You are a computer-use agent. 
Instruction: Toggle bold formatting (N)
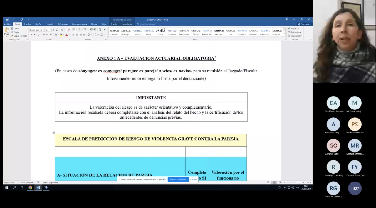tap(31, 35)
